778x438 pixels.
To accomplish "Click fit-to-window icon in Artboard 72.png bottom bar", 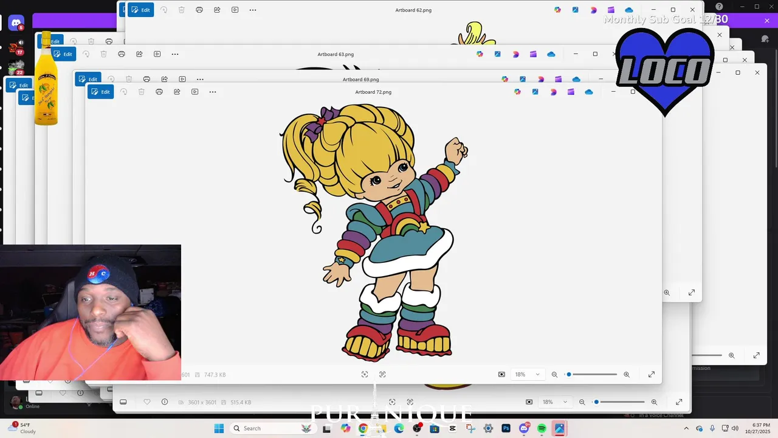I will point(501,375).
